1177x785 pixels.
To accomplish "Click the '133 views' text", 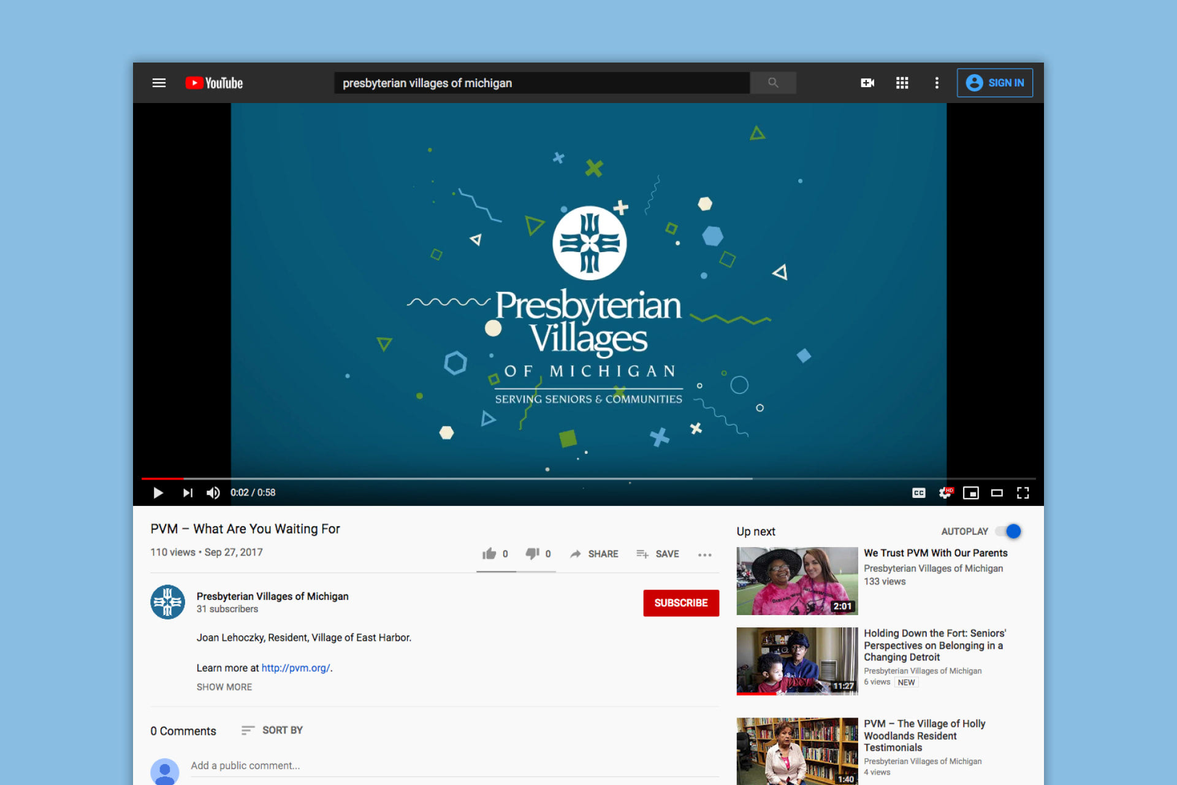I will [x=885, y=581].
